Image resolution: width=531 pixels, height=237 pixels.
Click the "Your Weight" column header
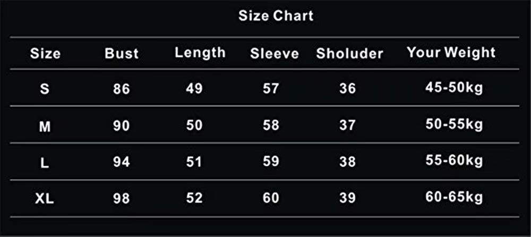[451, 53]
